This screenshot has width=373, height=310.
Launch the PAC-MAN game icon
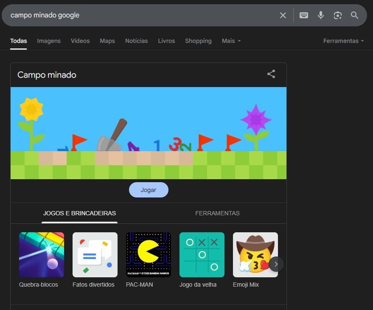(x=149, y=255)
